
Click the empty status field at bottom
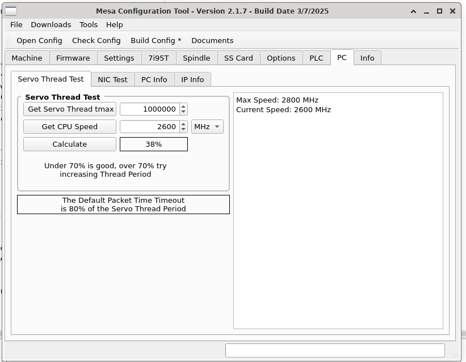tap(335, 351)
